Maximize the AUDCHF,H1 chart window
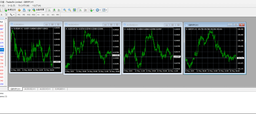The image size is (256, 114). [x=111, y=25]
